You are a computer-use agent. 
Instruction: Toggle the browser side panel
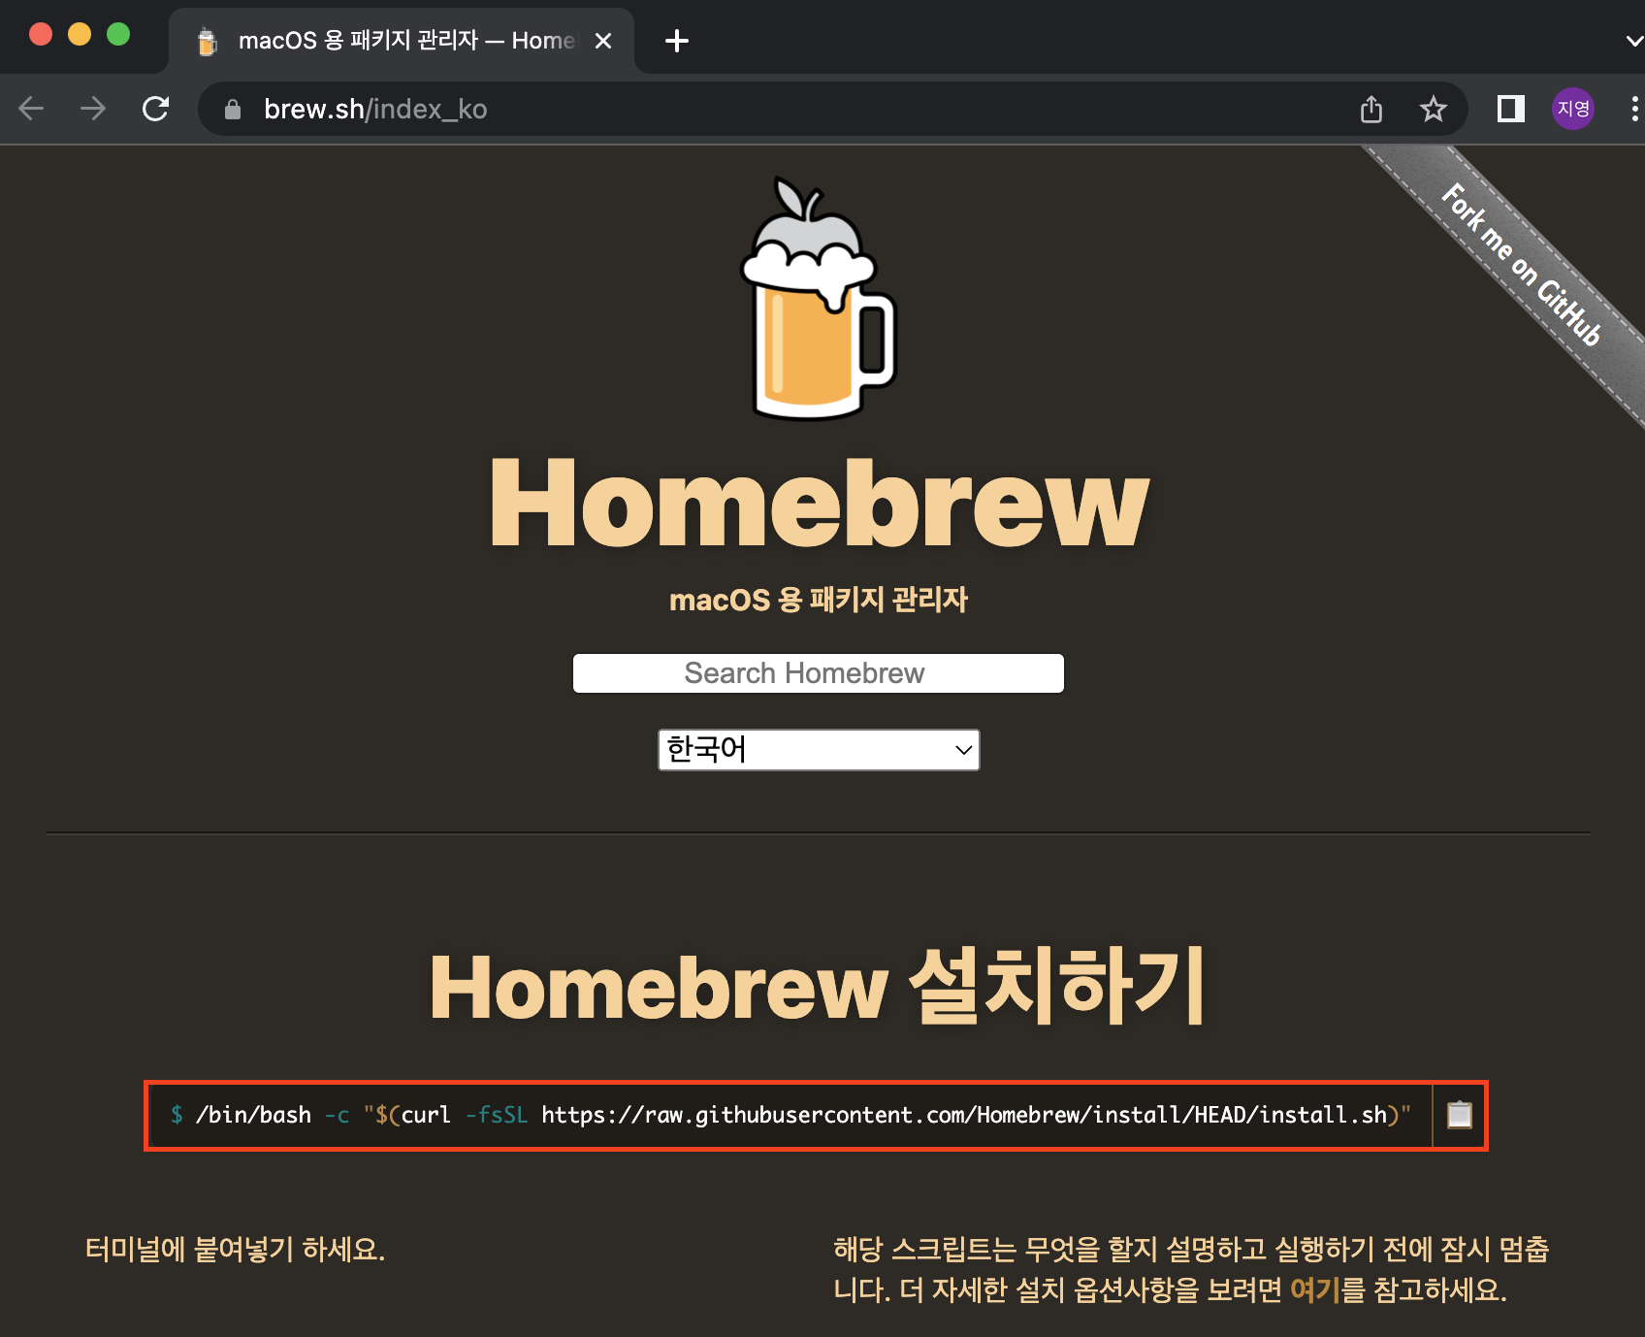point(1511,109)
